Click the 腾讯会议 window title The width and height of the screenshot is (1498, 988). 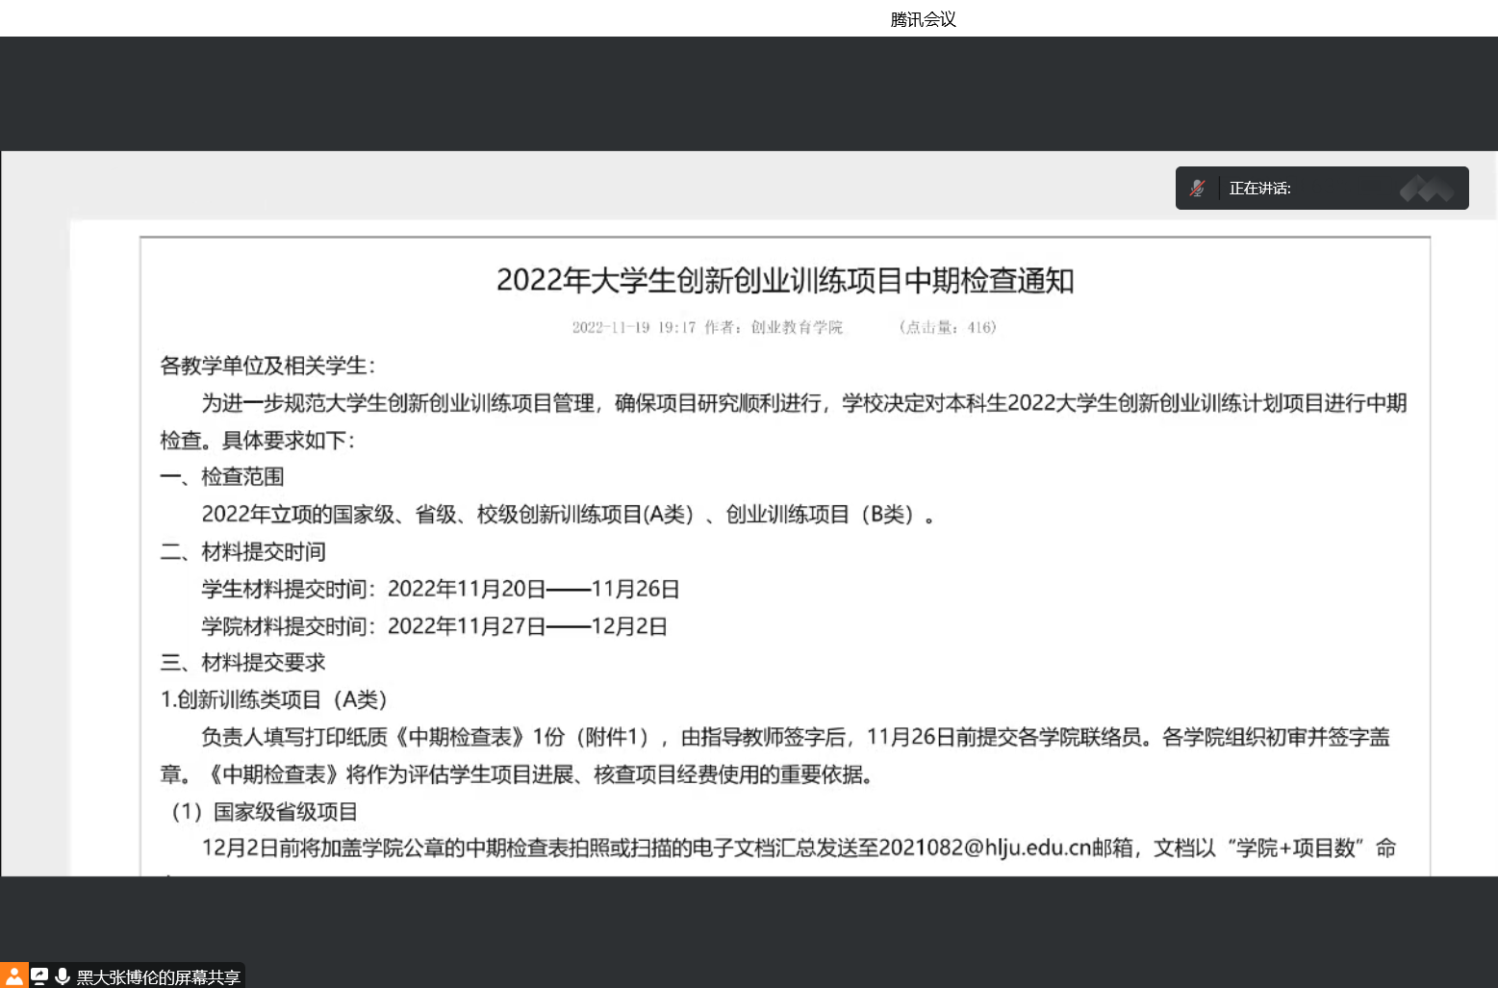click(923, 19)
